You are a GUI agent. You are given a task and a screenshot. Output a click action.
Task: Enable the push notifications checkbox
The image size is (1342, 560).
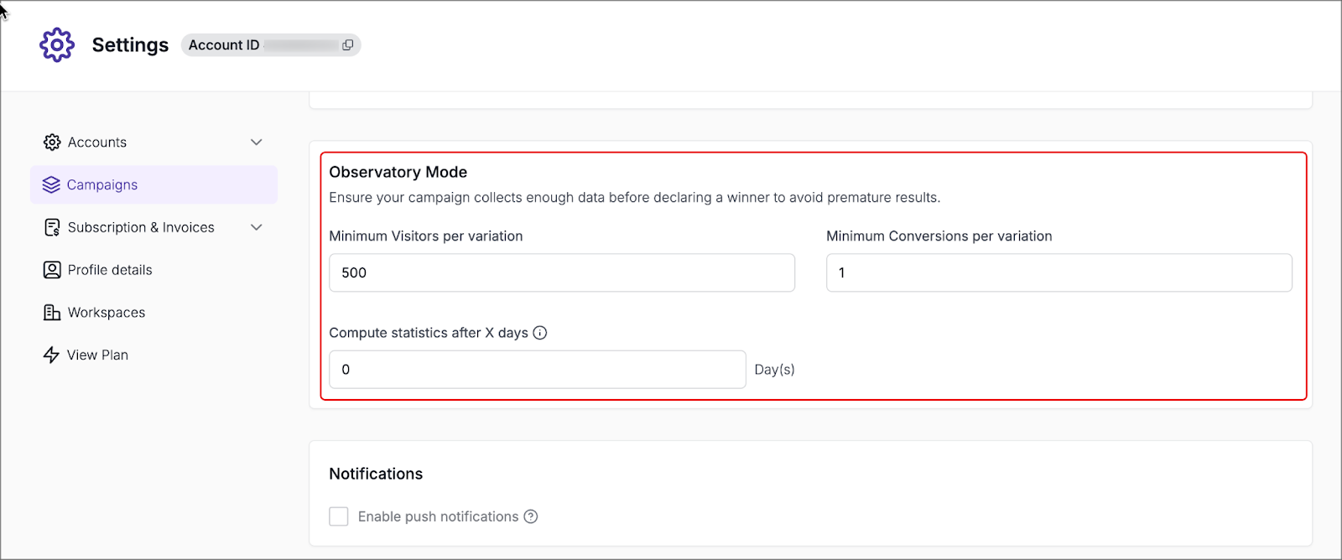tap(339, 516)
